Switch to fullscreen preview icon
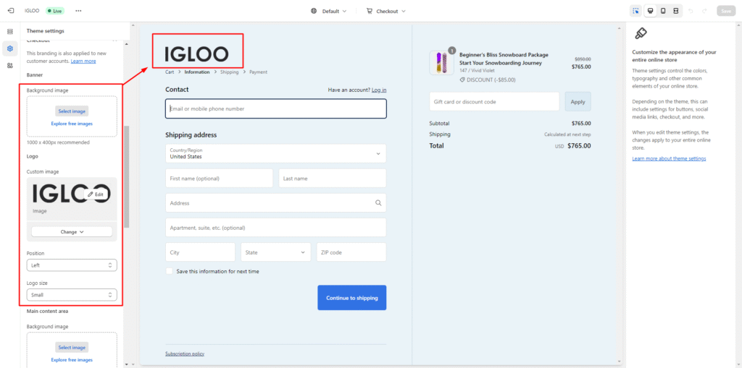Screen dimensions: 742x368 click(x=675, y=11)
